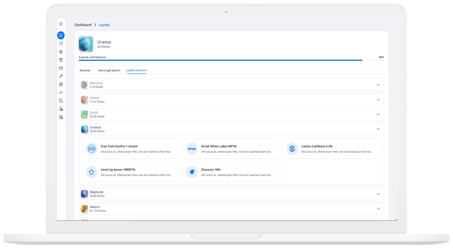Click '2-10 Points' under Mercury

(96, 87)
